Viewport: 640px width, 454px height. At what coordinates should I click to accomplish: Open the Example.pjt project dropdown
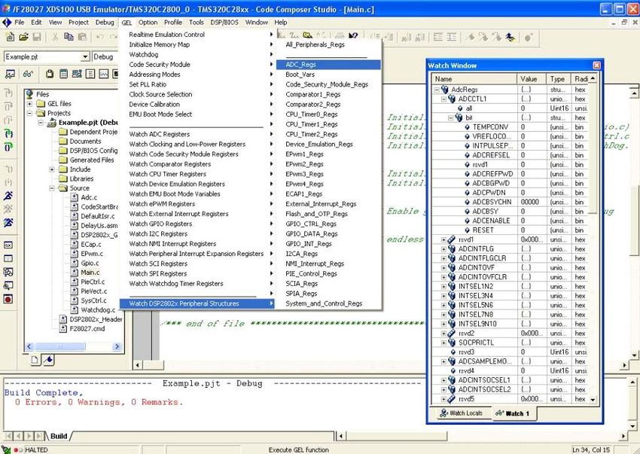point(85,57)
